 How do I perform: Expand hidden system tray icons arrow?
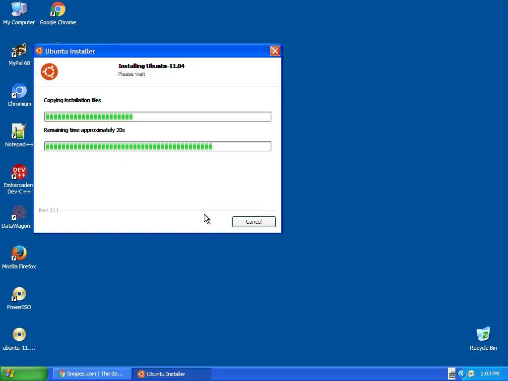click(462, 374)
